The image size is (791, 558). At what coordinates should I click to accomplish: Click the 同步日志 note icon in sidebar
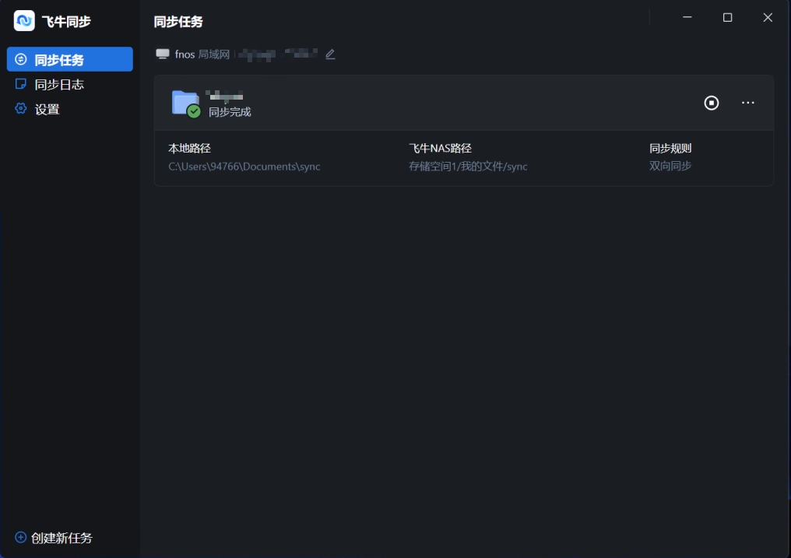point(21,84)
